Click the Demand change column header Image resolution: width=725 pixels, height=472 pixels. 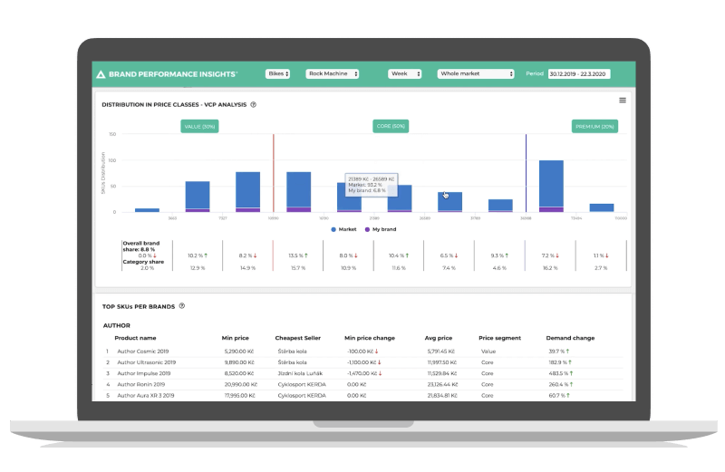(x=570, y=338)
